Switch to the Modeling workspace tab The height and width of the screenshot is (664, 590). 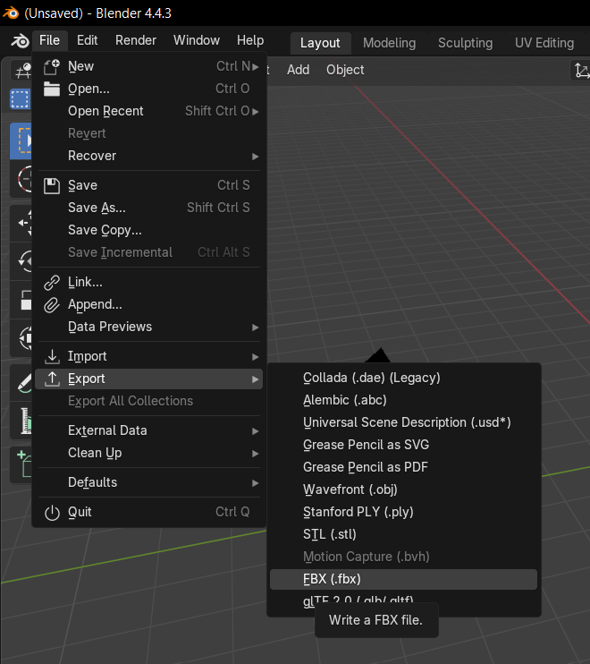coord(389,43)
